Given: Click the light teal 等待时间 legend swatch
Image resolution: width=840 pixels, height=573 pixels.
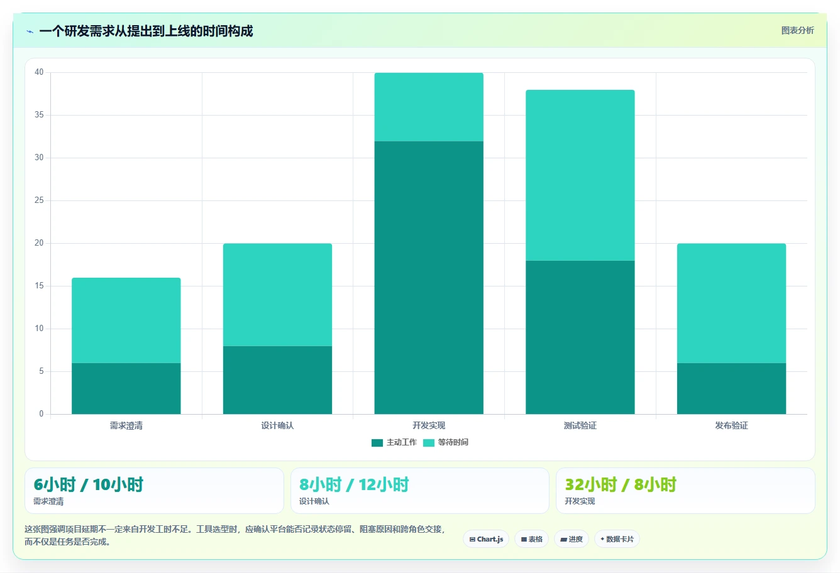Looking at the screenshot, I should (x=429, y=443).
